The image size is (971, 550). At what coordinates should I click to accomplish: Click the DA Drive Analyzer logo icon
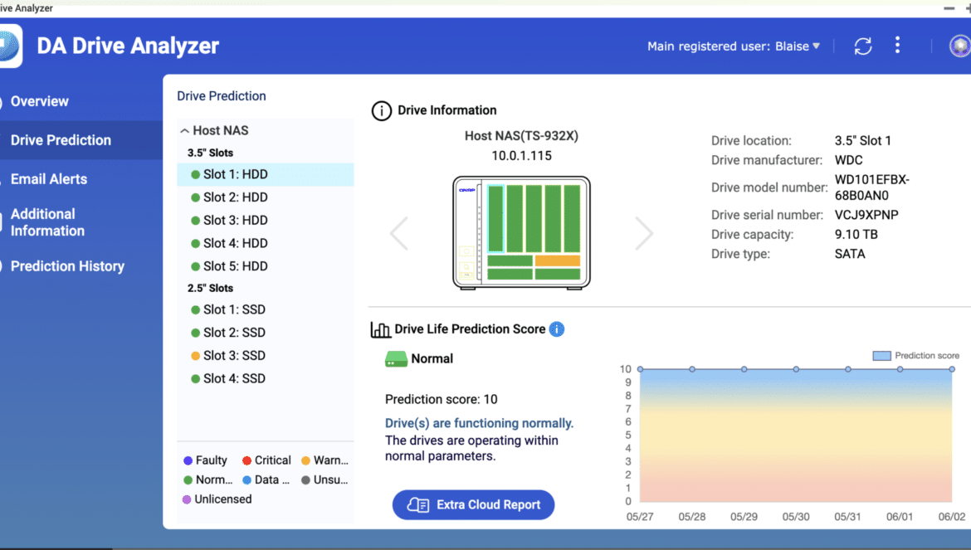pos(11,46)
